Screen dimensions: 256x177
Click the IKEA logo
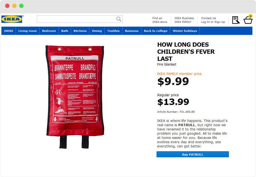click(12, 19)
